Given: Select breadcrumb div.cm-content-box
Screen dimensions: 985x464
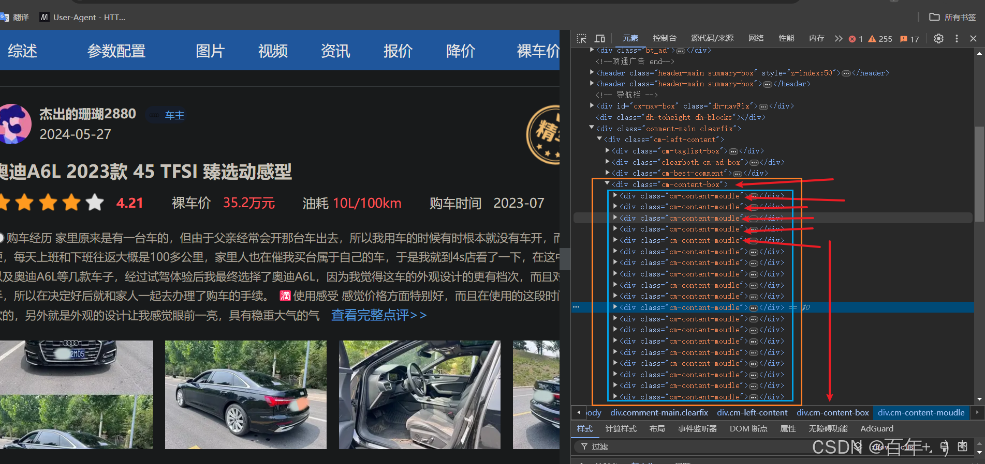Looking at the screenshot, I should 832,413.
